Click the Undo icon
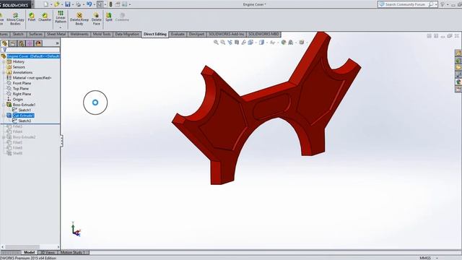 pyautogui.click(x=89, y=4)
